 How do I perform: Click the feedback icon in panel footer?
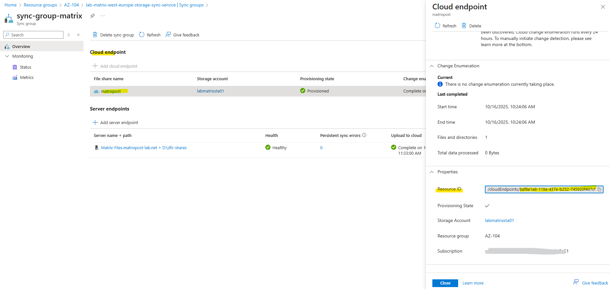(576, 282)
